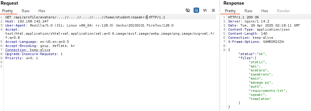Viewport: 311px width, 111px height.
Task: Toggle the blue word-wrap icon in Request
Action: [x=196, y=10]
